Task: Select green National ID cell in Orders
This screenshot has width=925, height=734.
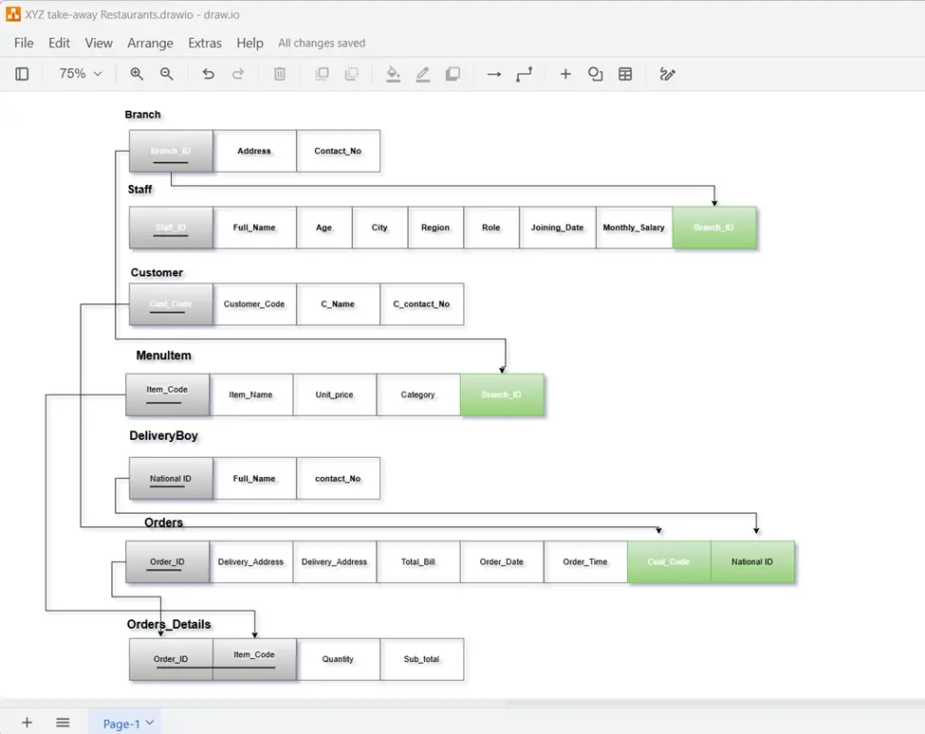Action: pos(752,561)
